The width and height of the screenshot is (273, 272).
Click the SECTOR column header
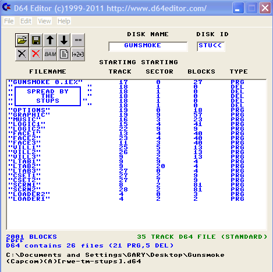159,72
